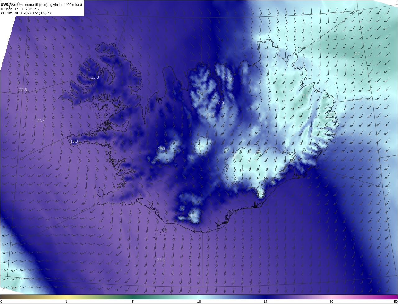Click the 0 tick on the colour scale
Screen dimensions: 398x304
click(1, 302)
